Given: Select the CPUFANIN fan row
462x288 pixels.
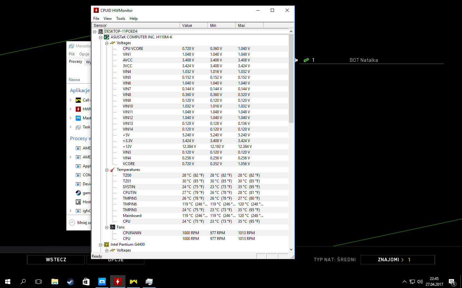Looking at the screenshot, I should (x=205, y=233).
